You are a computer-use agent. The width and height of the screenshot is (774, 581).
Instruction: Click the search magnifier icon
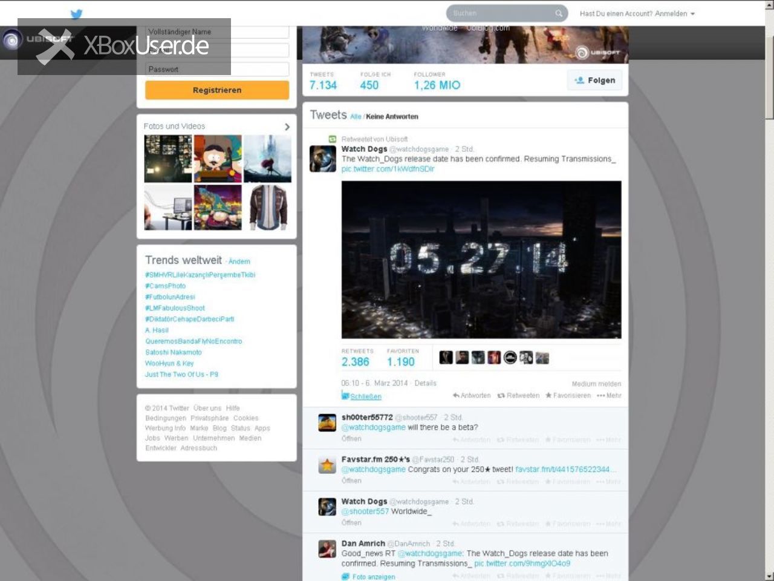tap(559, 13)
